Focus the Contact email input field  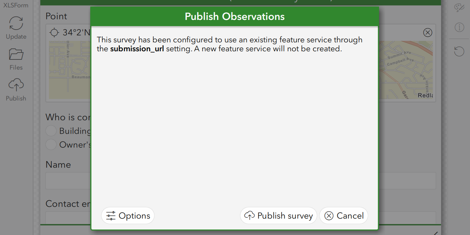coord(241,217)
